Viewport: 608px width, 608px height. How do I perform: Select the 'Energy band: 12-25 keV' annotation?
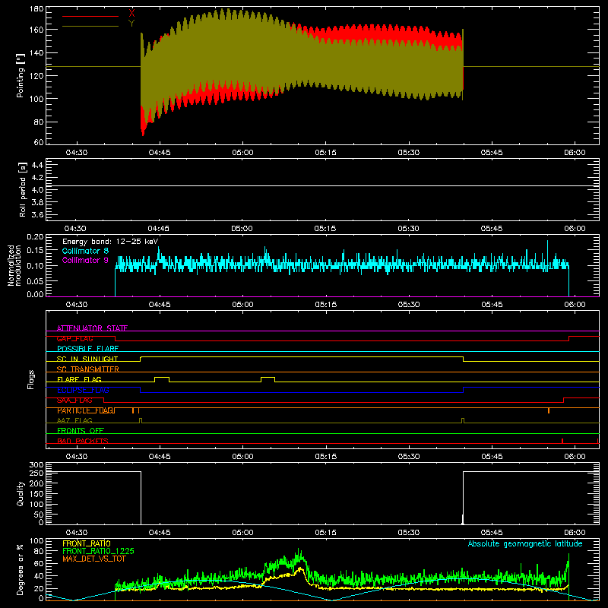click(110, 242)
